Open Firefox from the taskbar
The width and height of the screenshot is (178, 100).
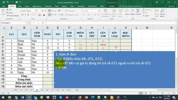pyautogui.click(x=80, y=97)
